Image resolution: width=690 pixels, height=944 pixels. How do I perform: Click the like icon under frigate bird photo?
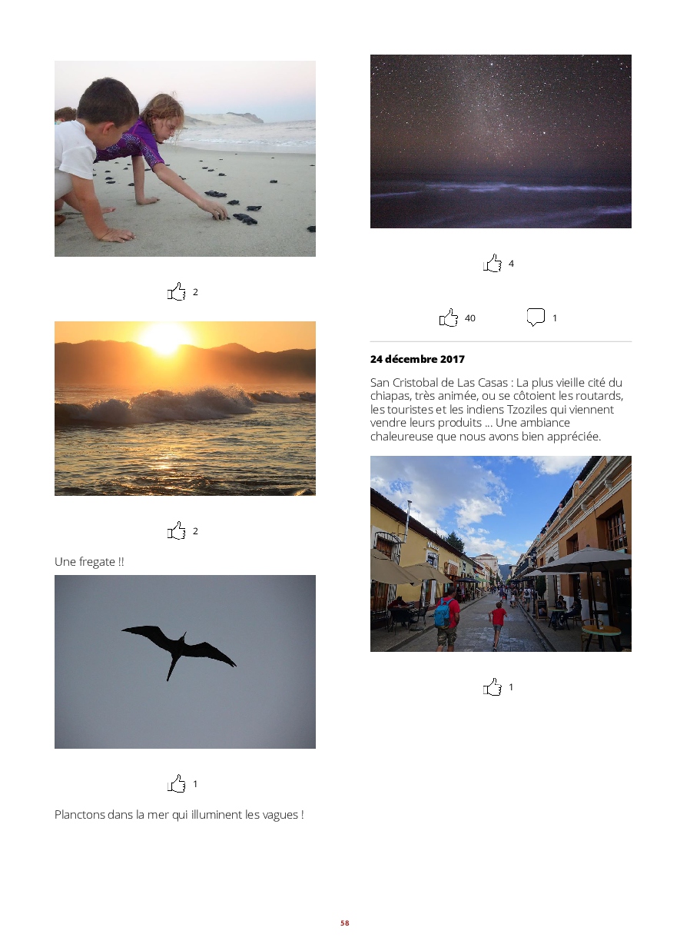(x=177, y=783)
